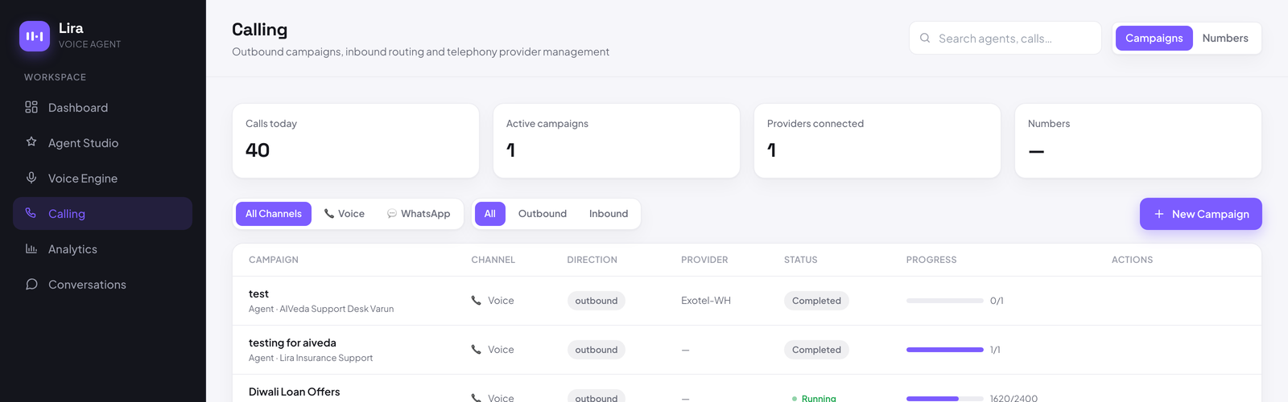Click progress bar in testing for aiveda row
1288x402 pixels.
(945, 350)
